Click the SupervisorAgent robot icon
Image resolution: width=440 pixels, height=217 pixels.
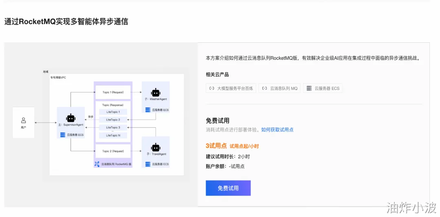tap(71, 118)
